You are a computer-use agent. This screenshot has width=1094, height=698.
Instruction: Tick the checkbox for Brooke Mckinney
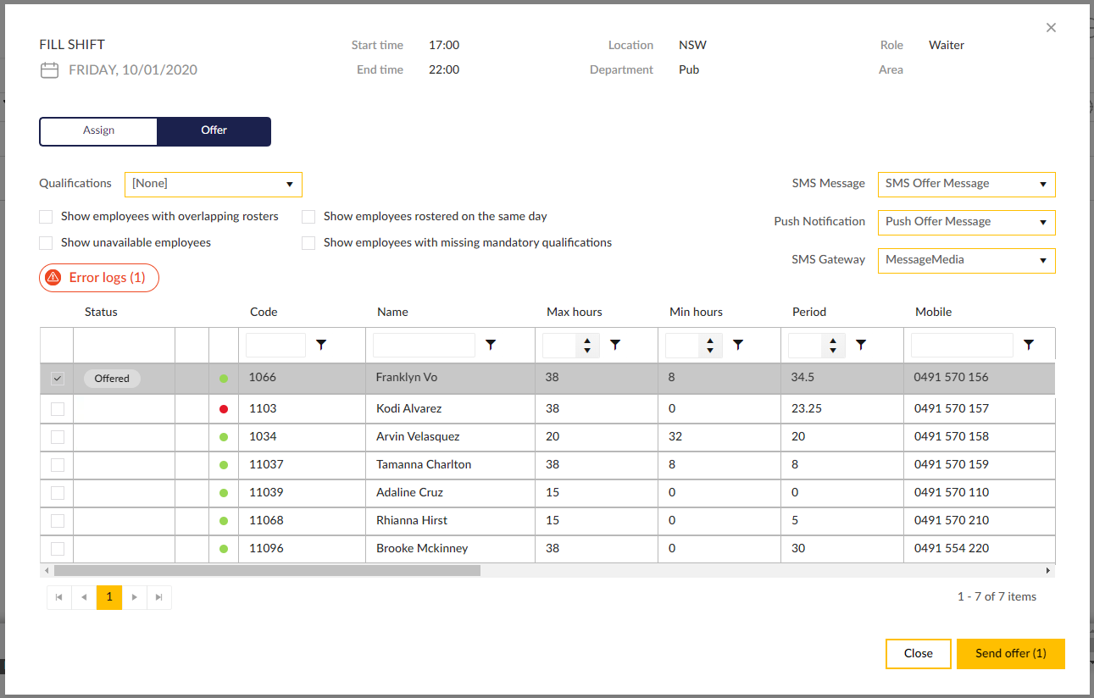(58, 549)
